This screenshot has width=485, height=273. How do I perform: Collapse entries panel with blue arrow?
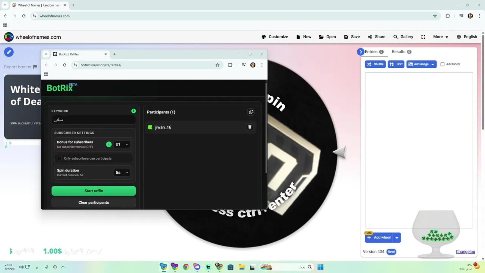coord(360,52)
